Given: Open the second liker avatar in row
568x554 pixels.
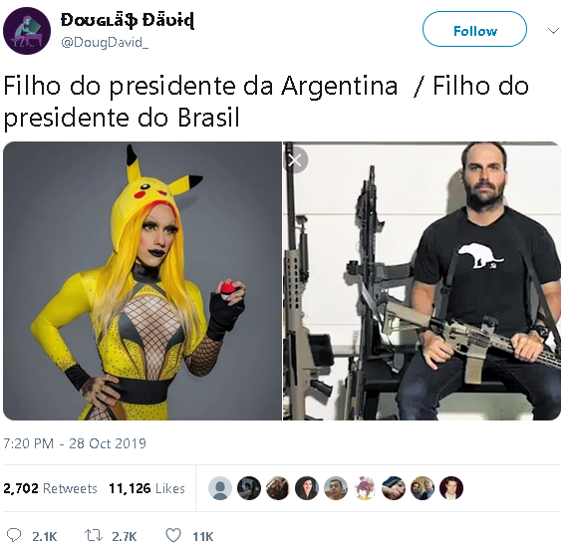Looking at the screenshot, I should click(x=249, y=488).
